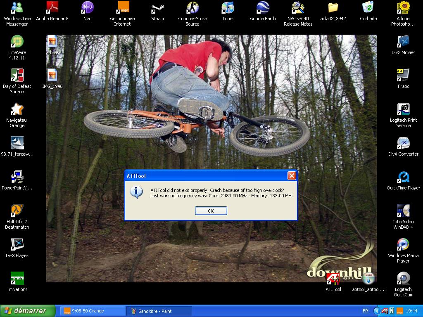Open the iTunes desktop icon
This screenshot has height=317, width=423.
[228, 8]
